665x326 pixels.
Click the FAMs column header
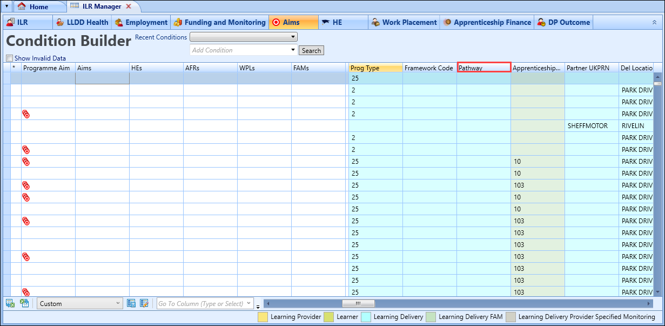[318, 68]
